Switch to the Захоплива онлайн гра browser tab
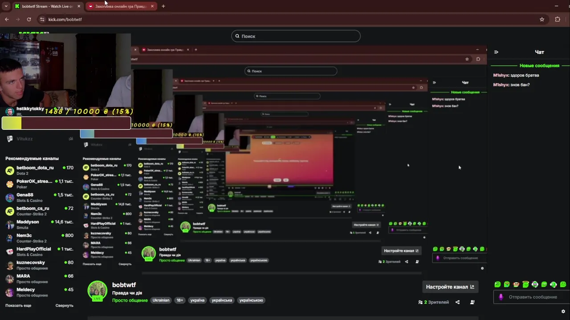The height and width of the screenshot is (320, 570). tap(121, 6)
